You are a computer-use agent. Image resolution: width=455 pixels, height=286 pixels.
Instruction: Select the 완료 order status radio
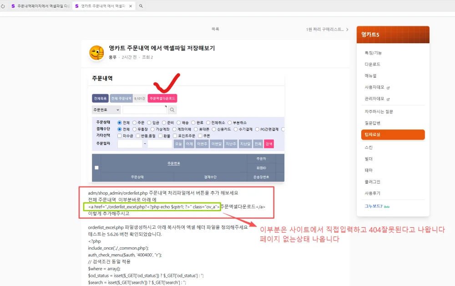pyautogui.click(x=193, y=123)
